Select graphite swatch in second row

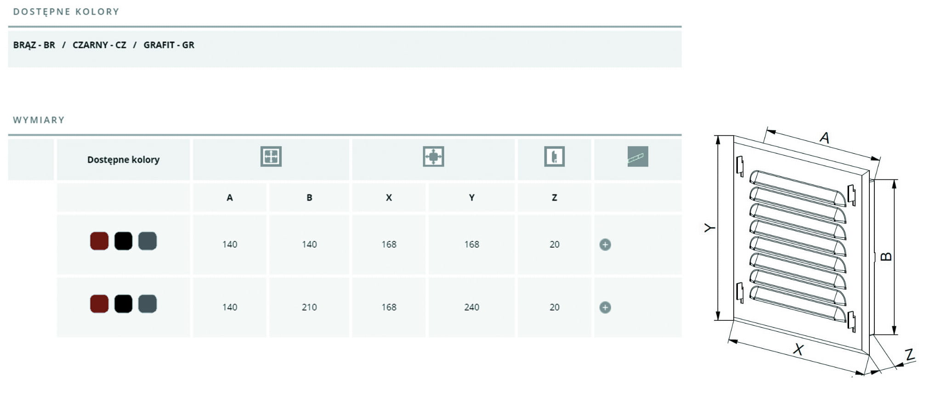[x=147, y=304]
